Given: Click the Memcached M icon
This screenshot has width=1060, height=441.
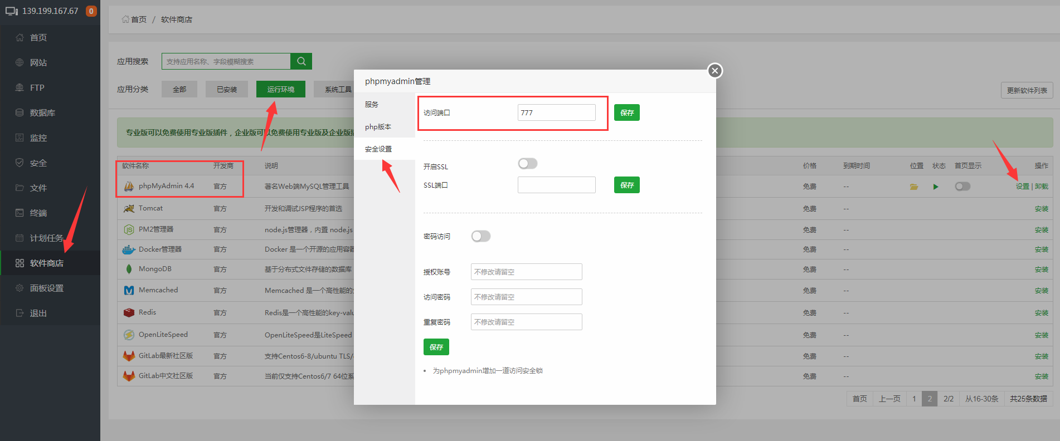Looking at the screenshot, I should (x=129, y=290).
